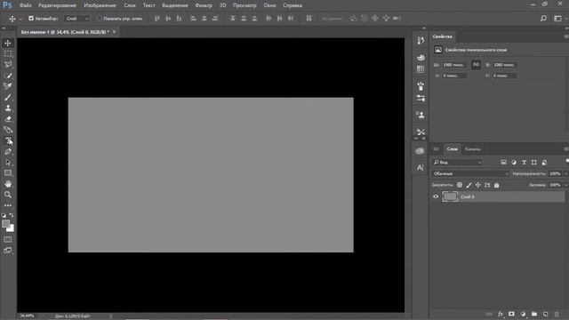Image resolution: width=569 pixels, height=320 pixels.
Task: Open the Edit Toolbar three-dots button
Action: point(8,205)
